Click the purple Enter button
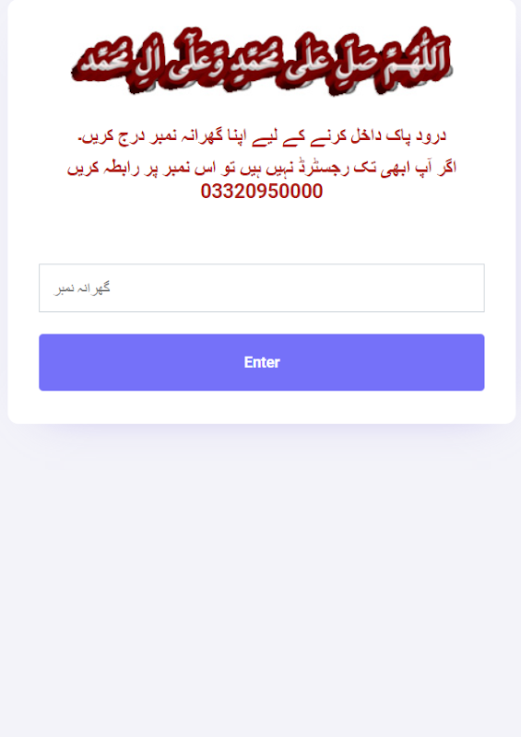This screenshot has height=737, width=521. click(261, 362)
